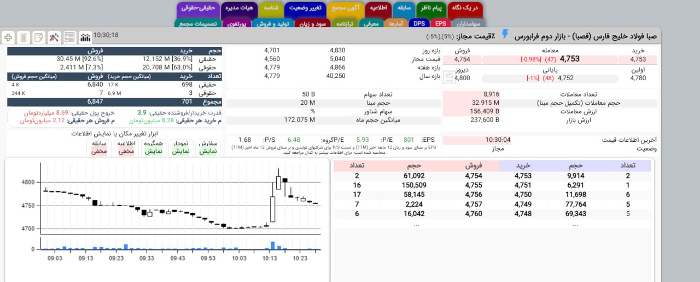Click the note page icon in the toolbar

(39, 37)
